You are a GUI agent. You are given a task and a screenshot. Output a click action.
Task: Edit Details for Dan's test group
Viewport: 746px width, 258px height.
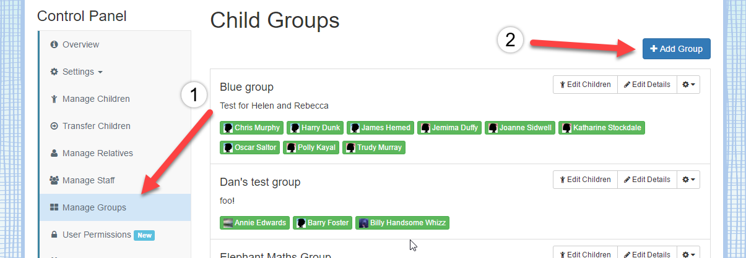tap(646, 180)
